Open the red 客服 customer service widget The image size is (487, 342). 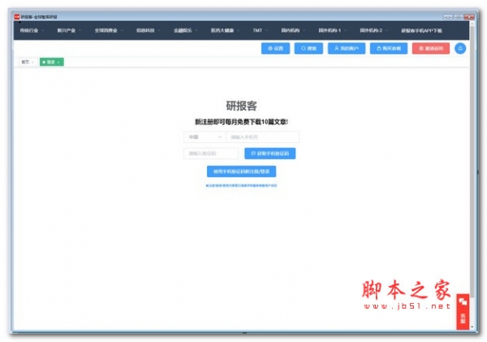tap(463, 311)
